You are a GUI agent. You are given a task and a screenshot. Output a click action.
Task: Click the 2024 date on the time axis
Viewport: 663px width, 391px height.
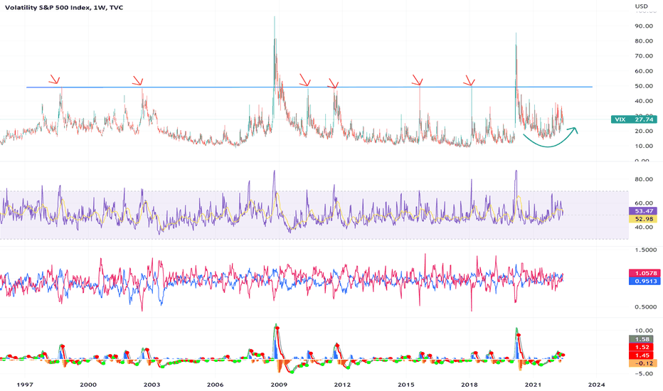coord(596,385)
